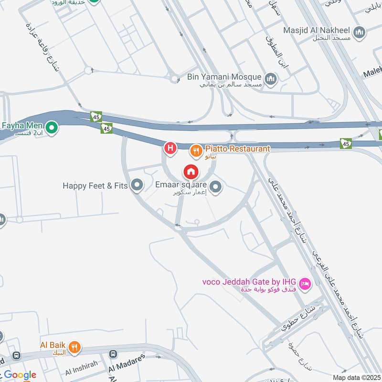Image resolution: width=382 pixels, height=382 pixels.
Task: Select the Al Madares street label
Action: [127, 363]
